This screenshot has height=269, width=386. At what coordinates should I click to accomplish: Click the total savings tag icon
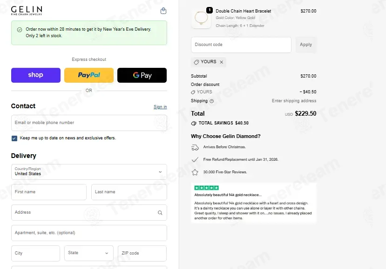pos(194,123)
